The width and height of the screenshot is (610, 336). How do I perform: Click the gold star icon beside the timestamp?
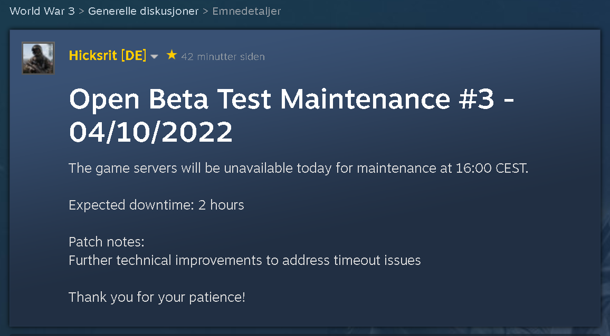(171, 55)
